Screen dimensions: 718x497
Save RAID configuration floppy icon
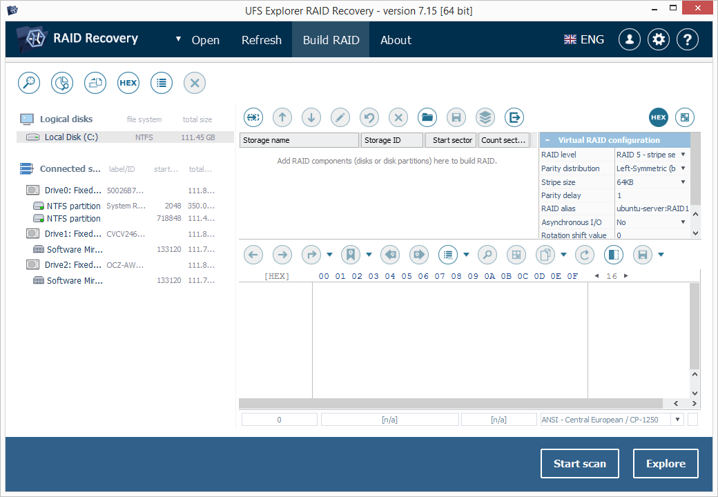coord(456,117)
